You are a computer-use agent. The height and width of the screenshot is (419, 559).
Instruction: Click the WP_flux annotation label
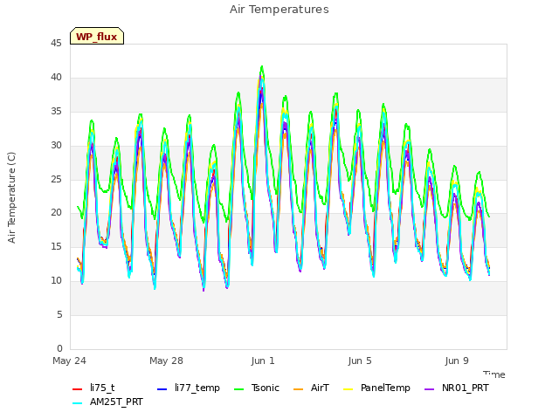click(97, 36)
